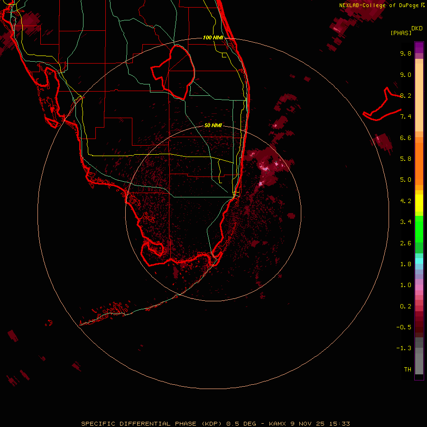Pick the peach band on the color scale

(419, 97)
